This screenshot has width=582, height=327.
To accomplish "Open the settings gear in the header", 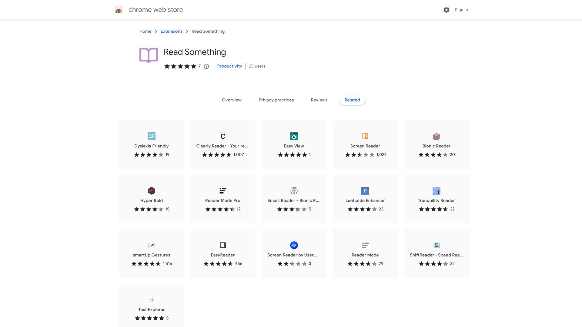I will point(447,10).
